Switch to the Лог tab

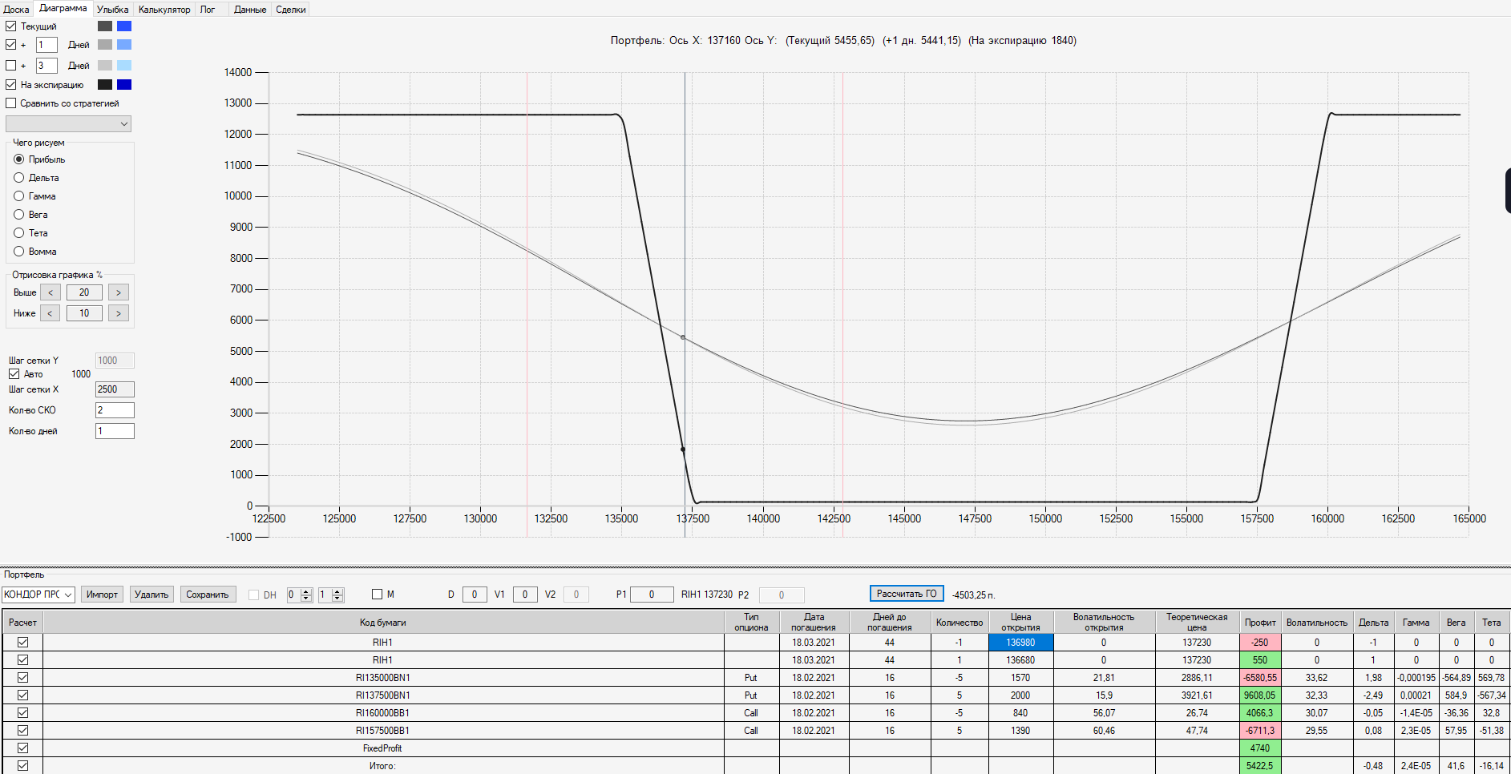208,10
